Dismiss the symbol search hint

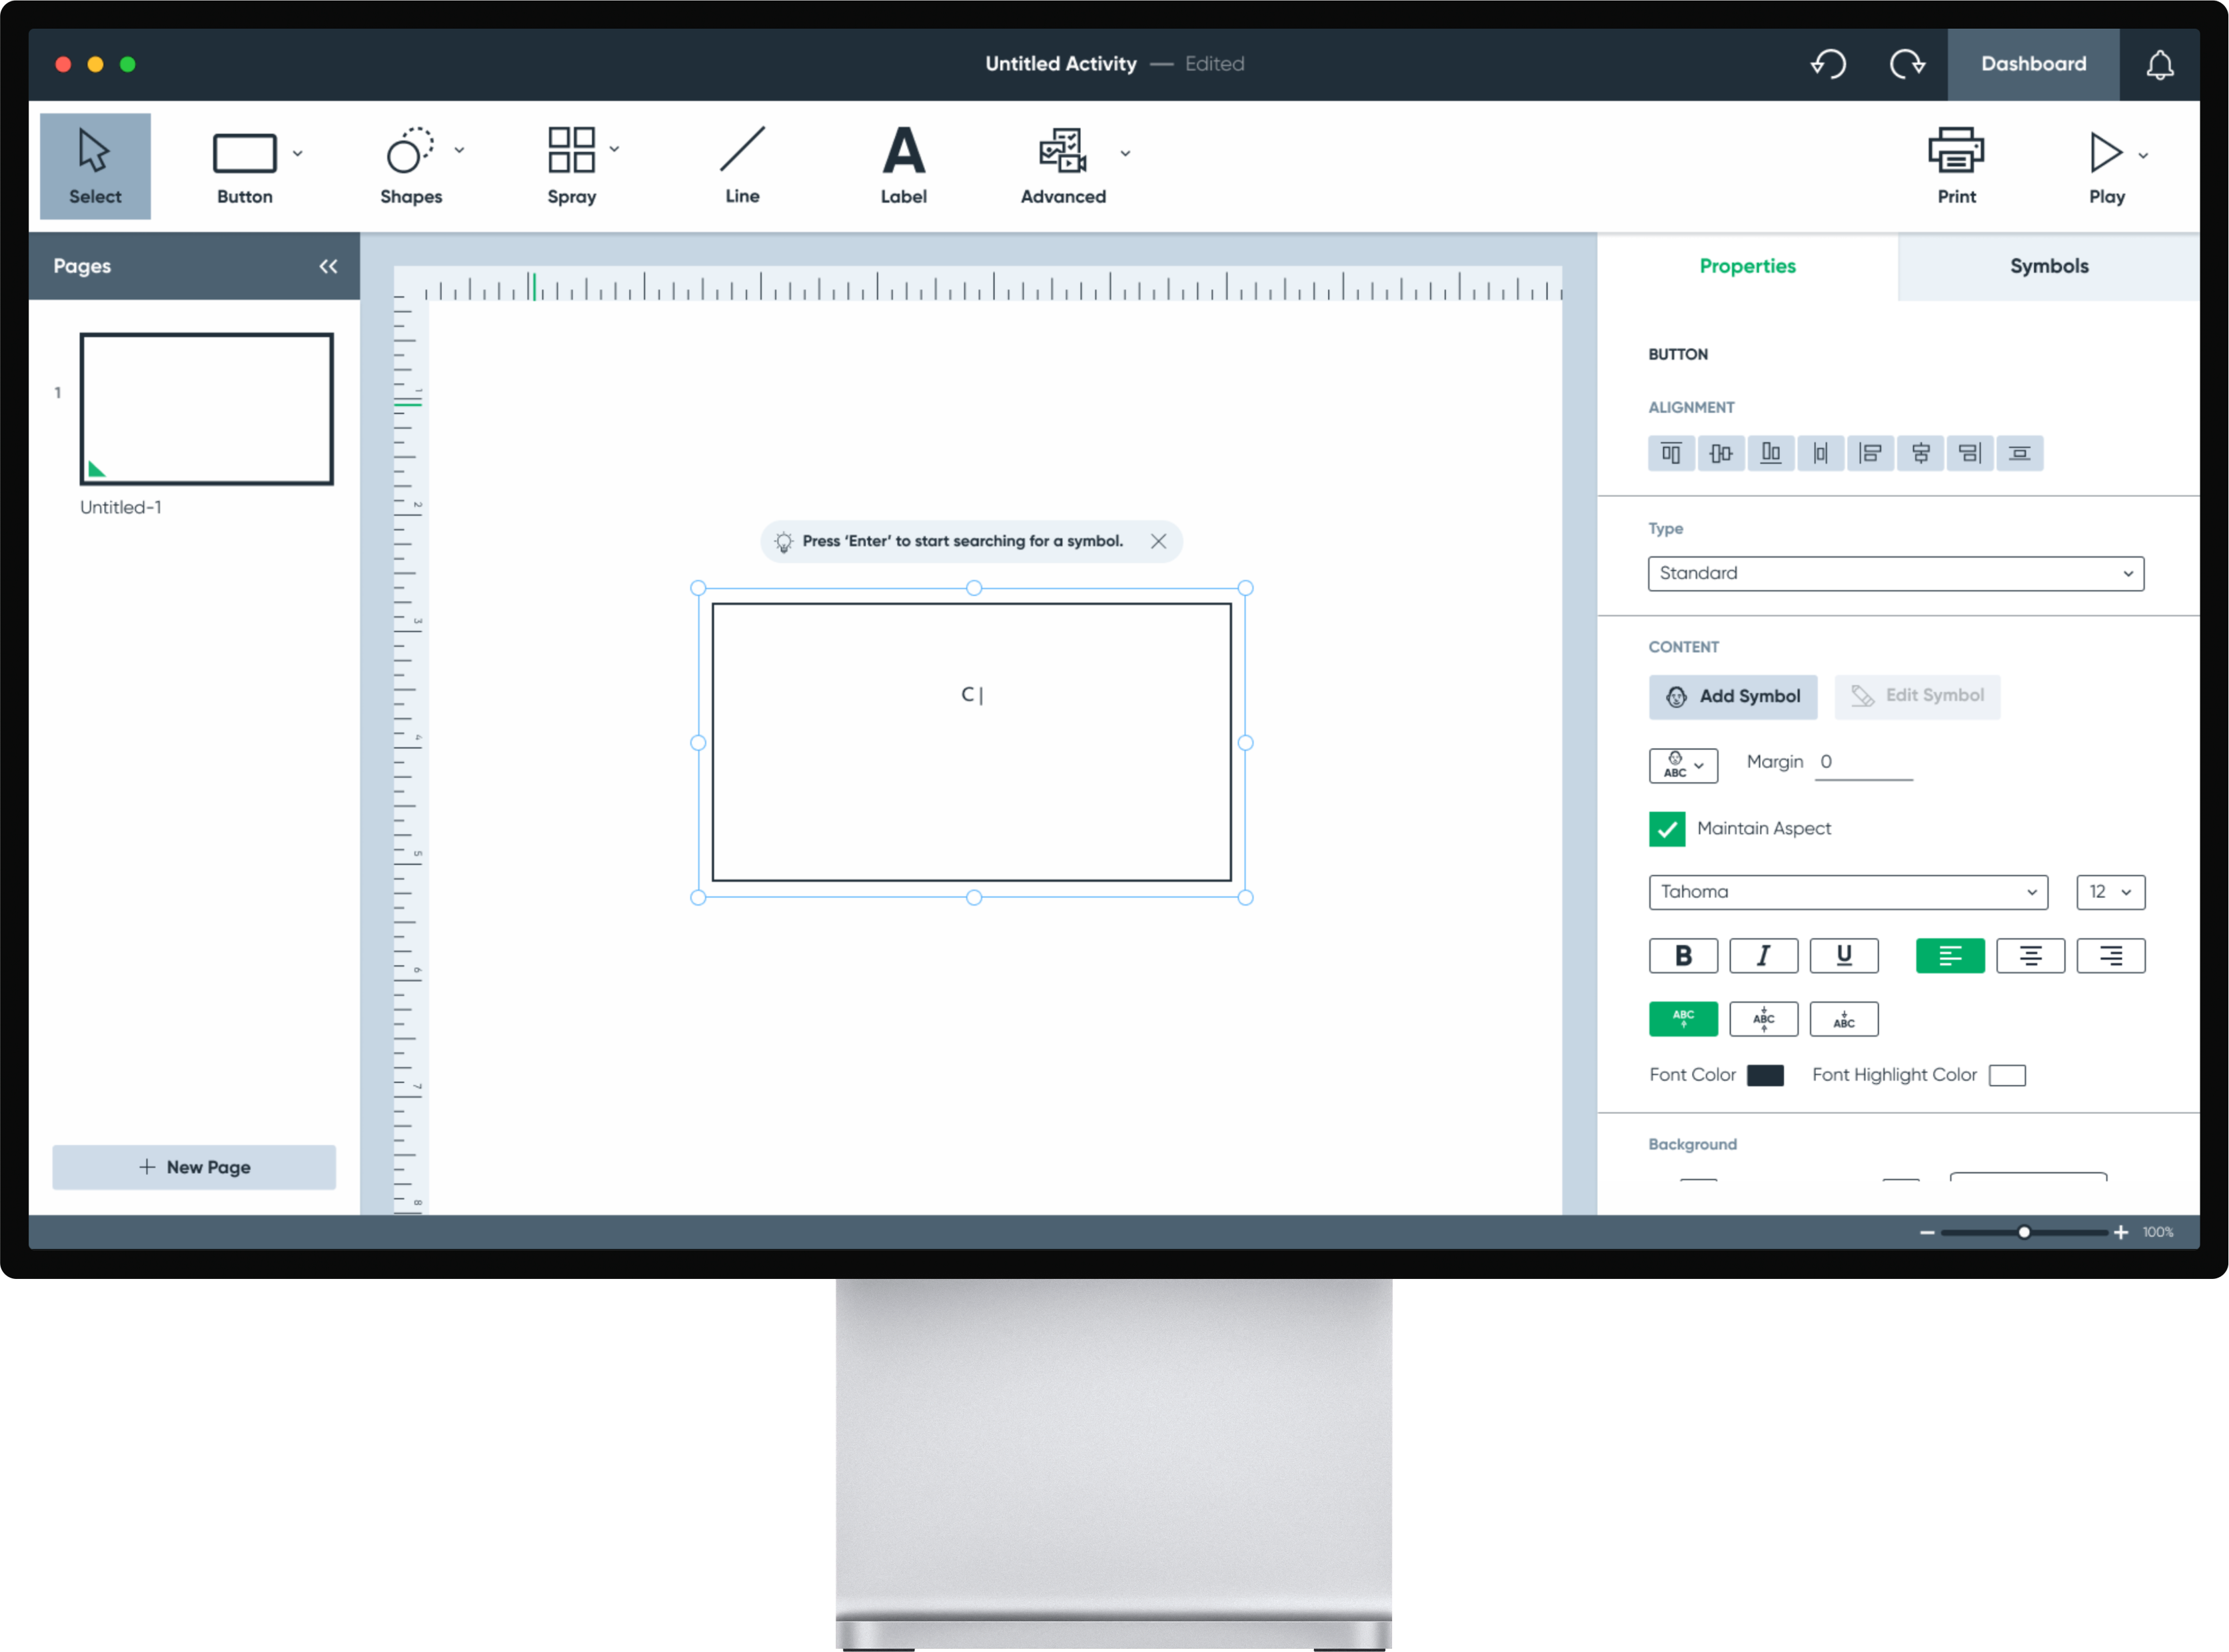pos(1159,541)
